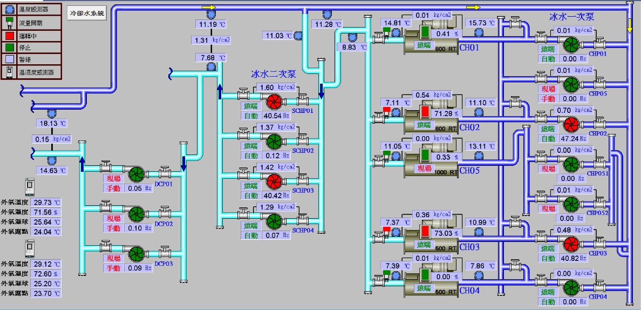Select the DCP01 pump icon
This screenshot has height=310, width=641.
[136, 174]
